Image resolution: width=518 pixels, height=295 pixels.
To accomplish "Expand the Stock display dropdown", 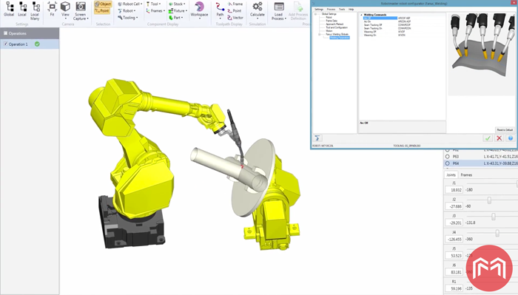I will [x=177, y=4].
